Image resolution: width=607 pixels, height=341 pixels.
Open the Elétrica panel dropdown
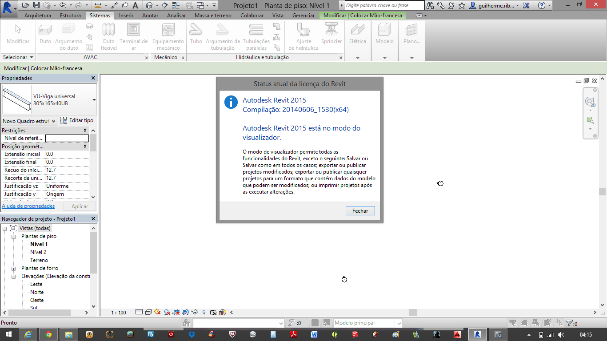pos(358,58)
